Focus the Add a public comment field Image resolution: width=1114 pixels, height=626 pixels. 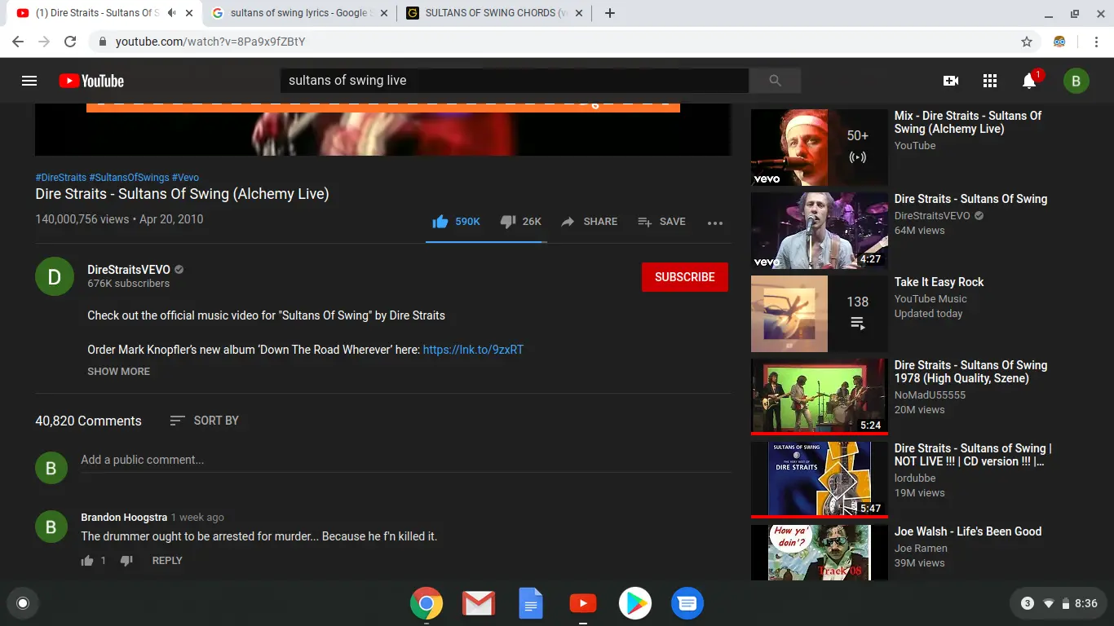tap(406, 461)
